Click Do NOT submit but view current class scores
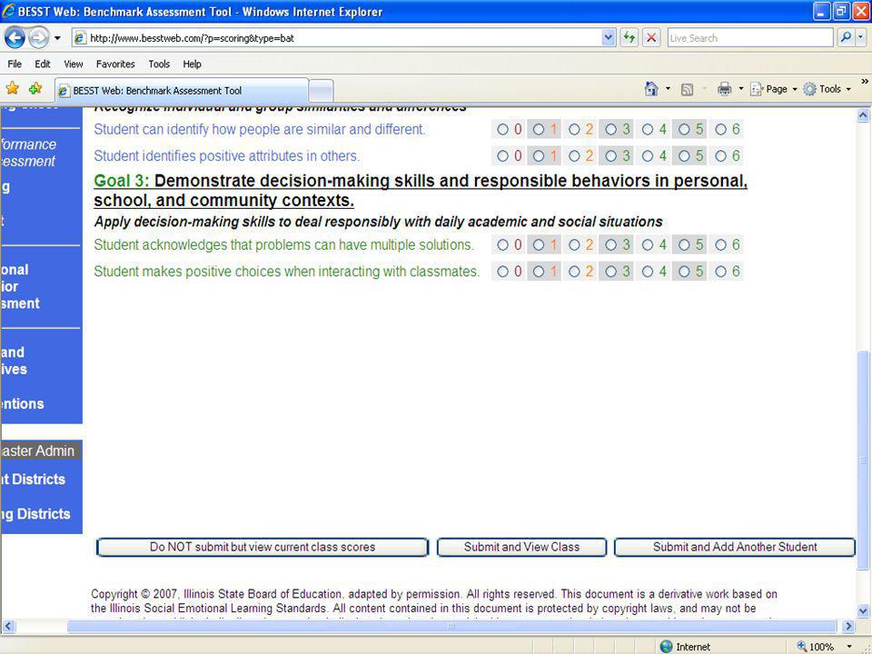Image resolution: width=872 pixels, height=654 pixels. (x=263, y=547)
